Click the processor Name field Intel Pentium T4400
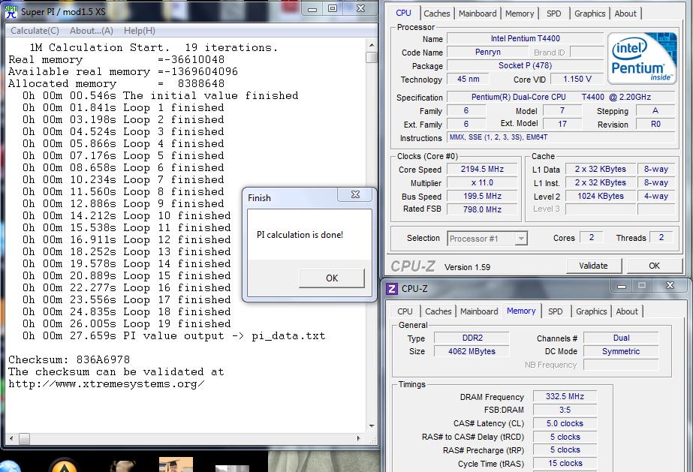This screenshot has width=693, height=472. (x=525, y=39)
